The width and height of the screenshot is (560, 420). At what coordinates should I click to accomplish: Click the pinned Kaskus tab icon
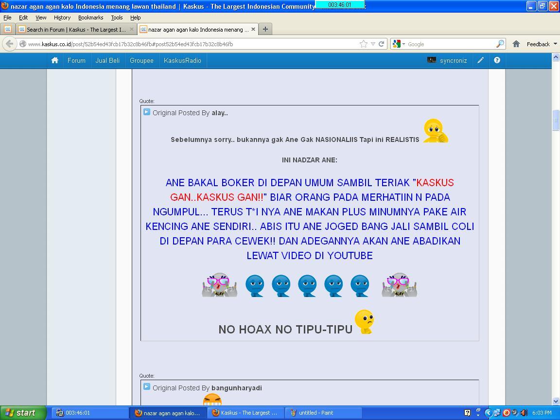7,29
